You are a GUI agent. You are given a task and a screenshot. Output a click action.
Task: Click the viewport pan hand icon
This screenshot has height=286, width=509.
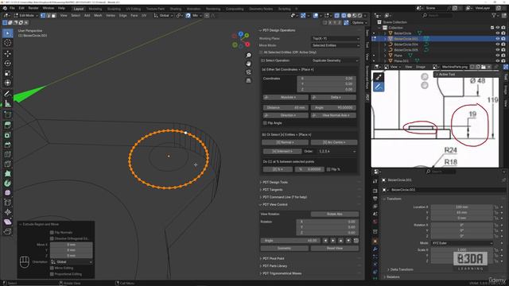[x=248, y=64]
